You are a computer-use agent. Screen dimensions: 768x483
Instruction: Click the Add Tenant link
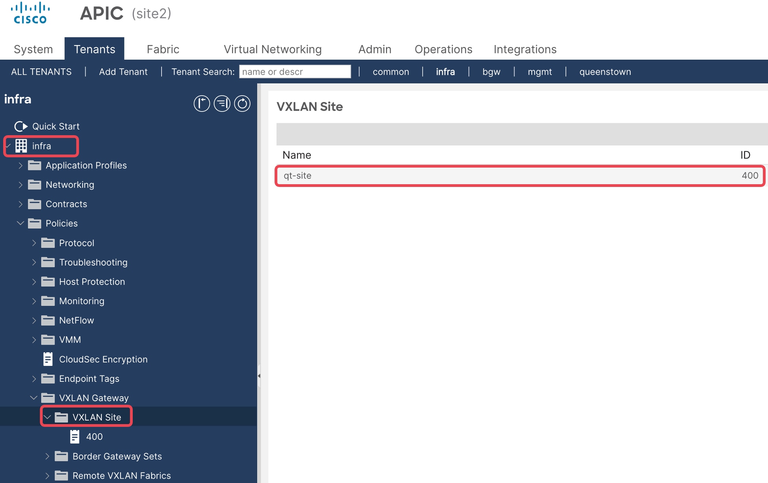pos(123,72)
